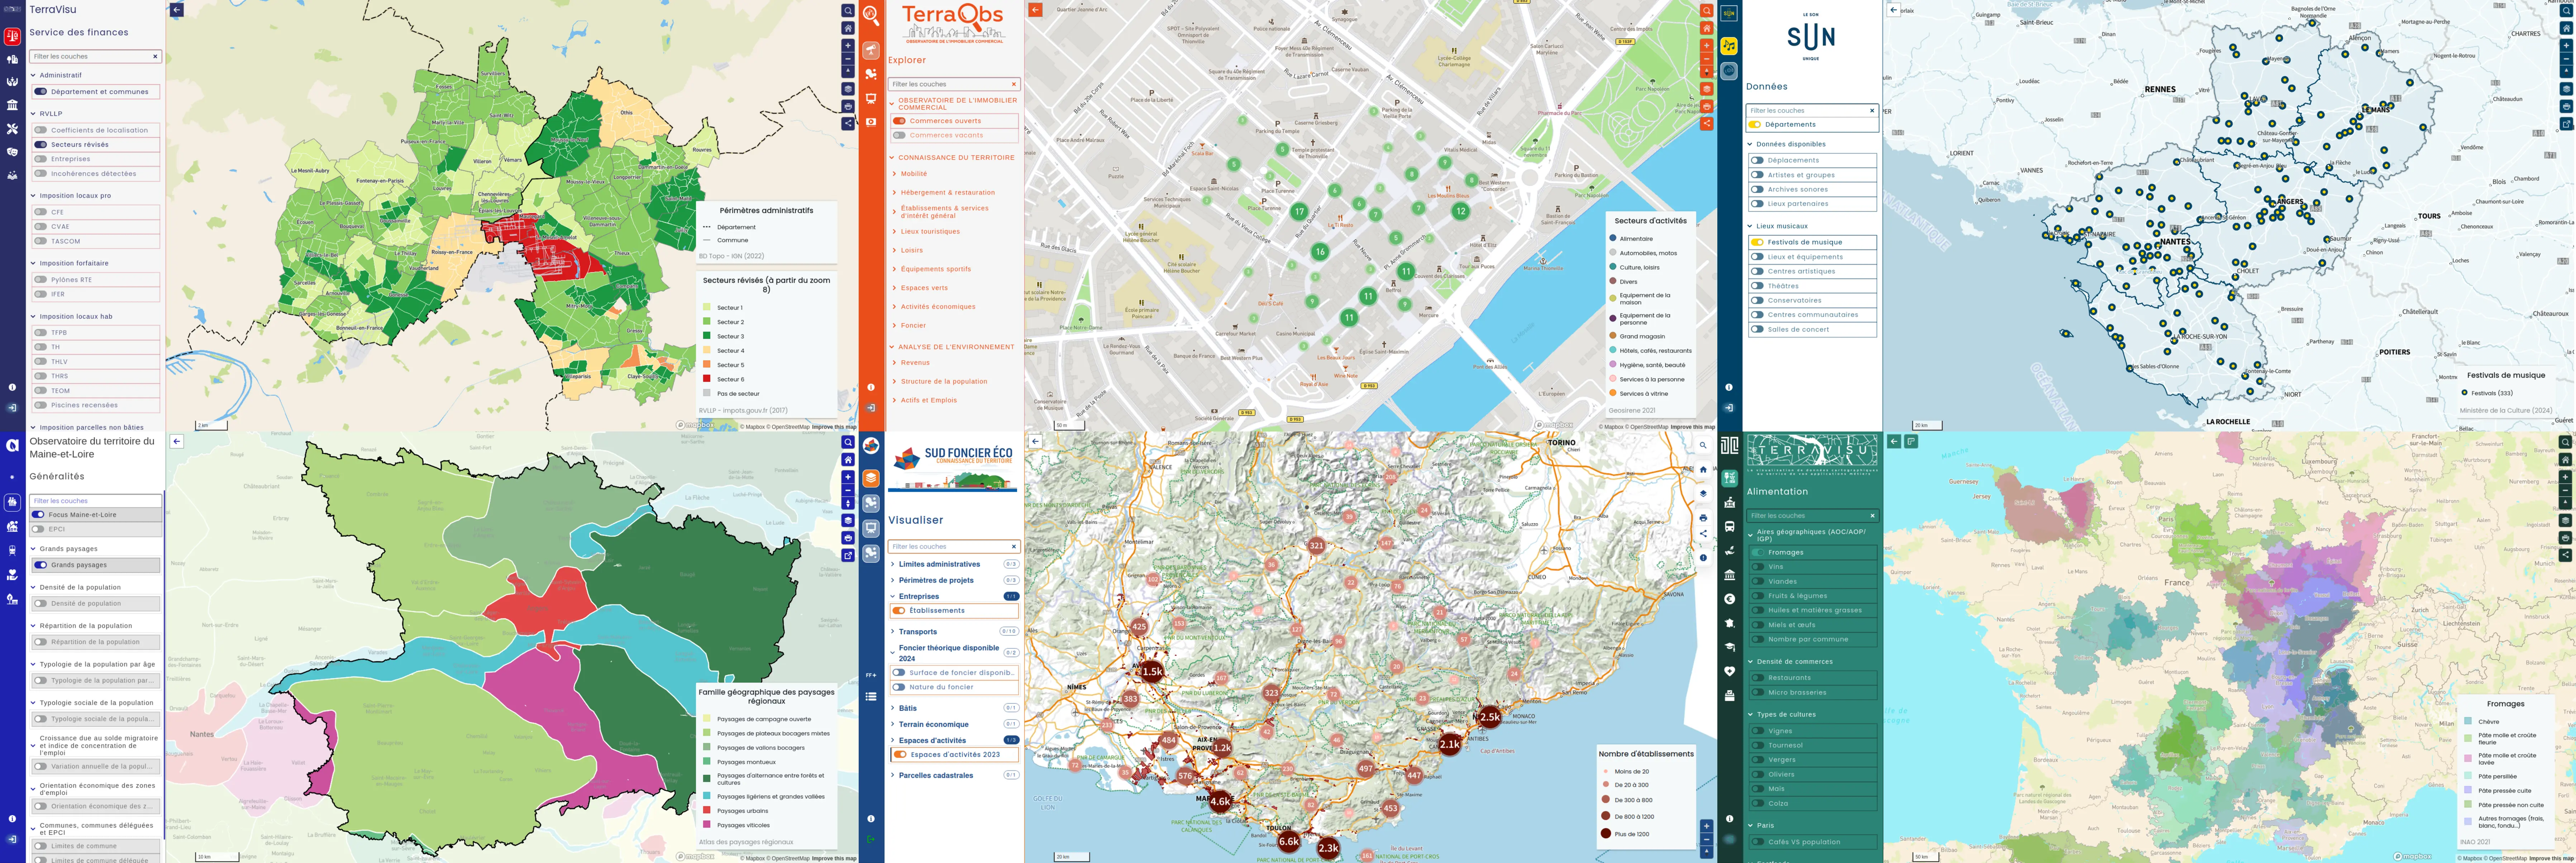Open the info icon in the TerraObs sidebar
2576x863 pixels.
pyautogui.click(x=871, y=387)
